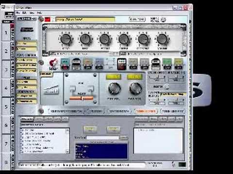Select the teal pedal with red footswitch
This screenshot has height=174, width=233.
[65, 64]
